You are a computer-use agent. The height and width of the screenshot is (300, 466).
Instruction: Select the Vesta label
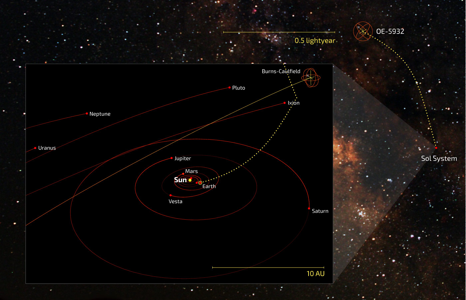pos(175,201)
